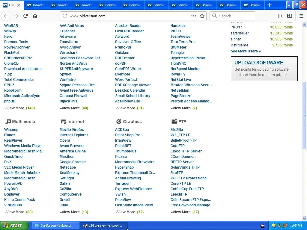Open the Paint.NET link
The image size is (307, 230).
click(x=123, y=146)
